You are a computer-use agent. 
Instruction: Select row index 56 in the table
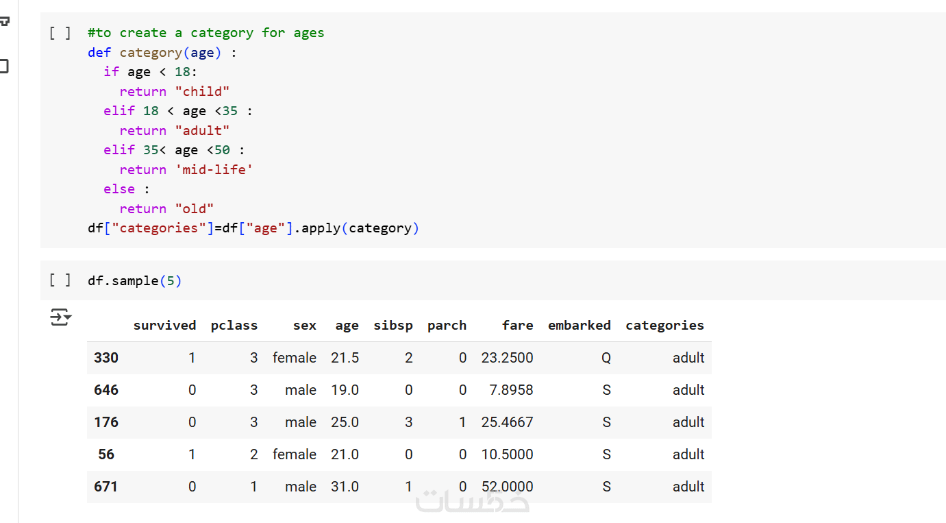106,454
